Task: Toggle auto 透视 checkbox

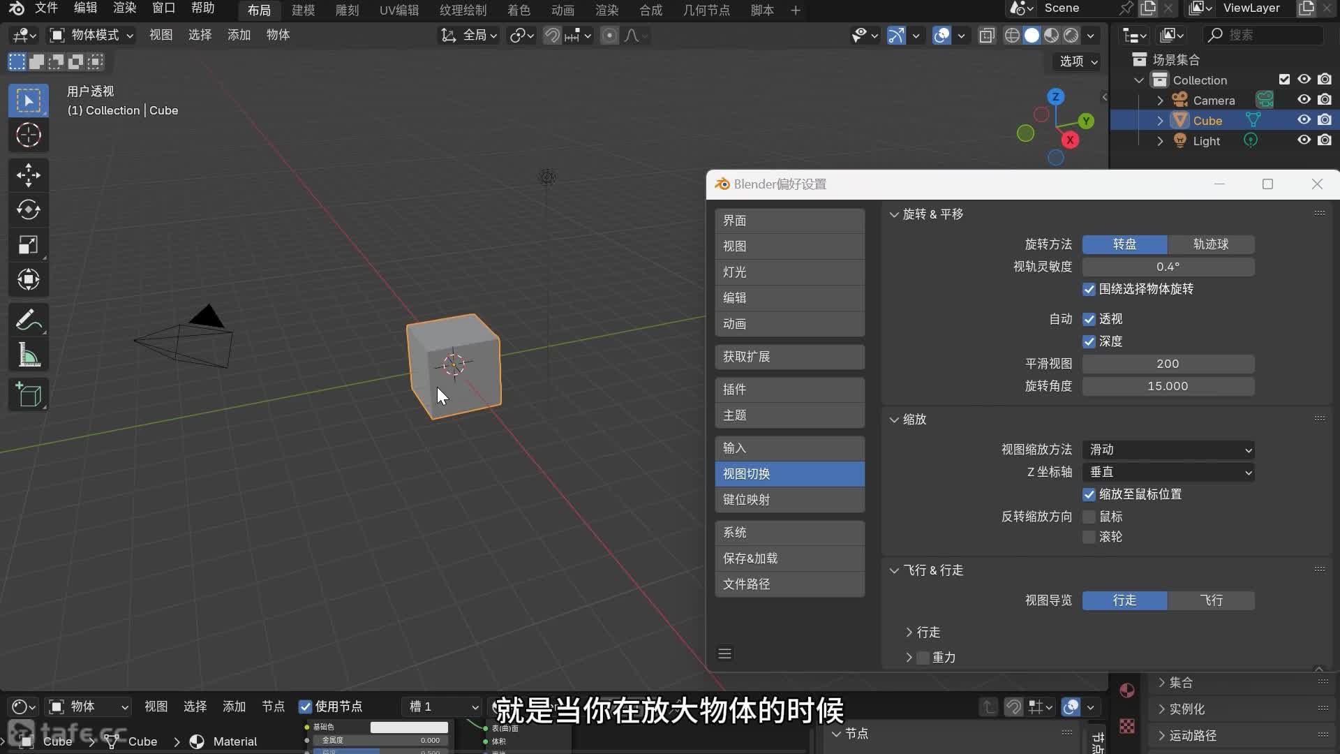Action: (1089, 319)
